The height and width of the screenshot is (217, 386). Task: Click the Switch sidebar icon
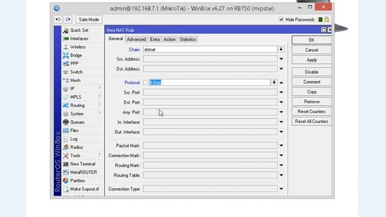tap(66, 72)
